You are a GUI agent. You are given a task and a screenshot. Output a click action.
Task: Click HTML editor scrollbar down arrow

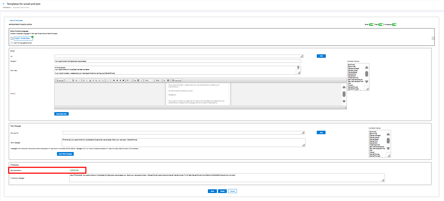(x=344, y=101)
